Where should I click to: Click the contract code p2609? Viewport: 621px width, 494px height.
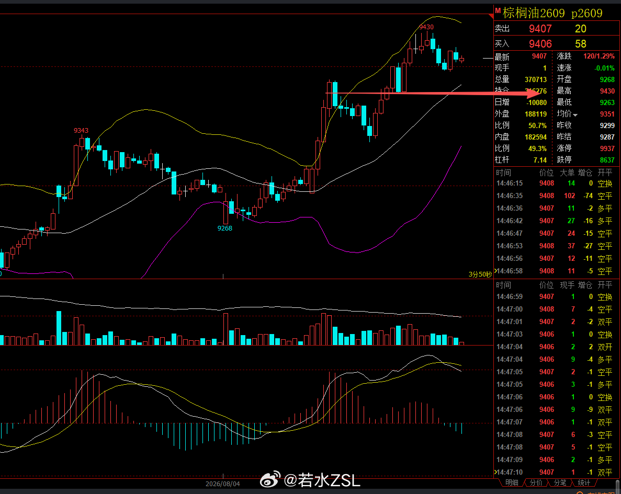[x=587, y=14]
